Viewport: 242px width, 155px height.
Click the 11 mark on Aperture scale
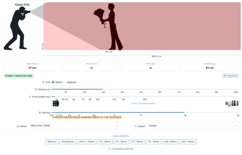141,115
